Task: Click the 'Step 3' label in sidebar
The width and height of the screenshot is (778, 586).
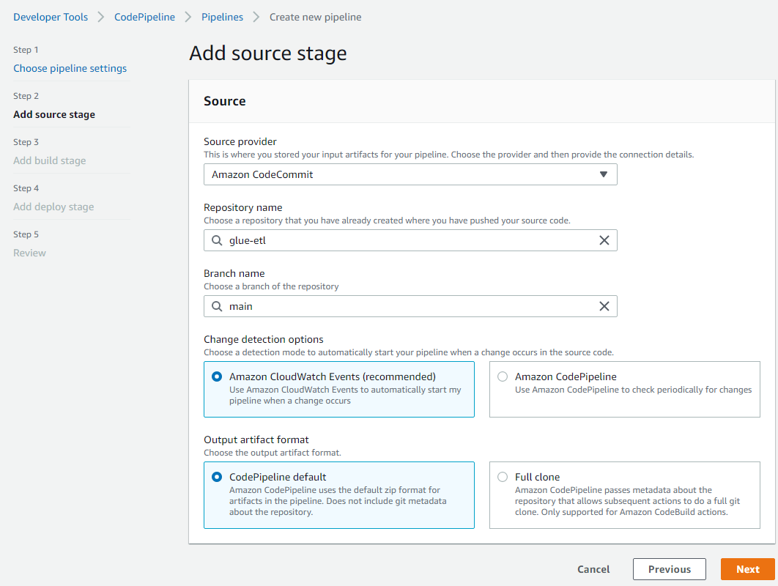Action: 26,142
